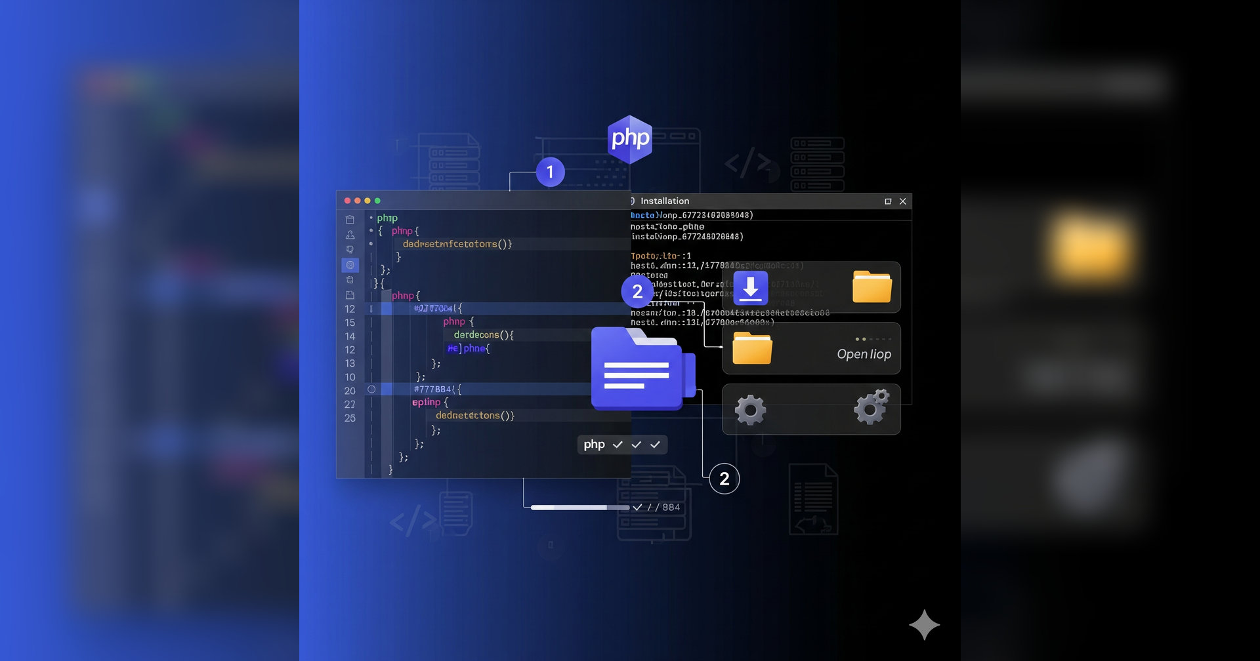Click line number 14 in the gutter
Image resolution: width=1260 pixels, height=661 pixels.
[350, 336]
